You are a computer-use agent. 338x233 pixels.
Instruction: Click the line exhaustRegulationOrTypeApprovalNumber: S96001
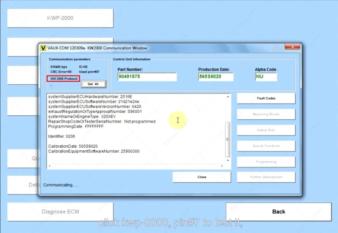95,112
